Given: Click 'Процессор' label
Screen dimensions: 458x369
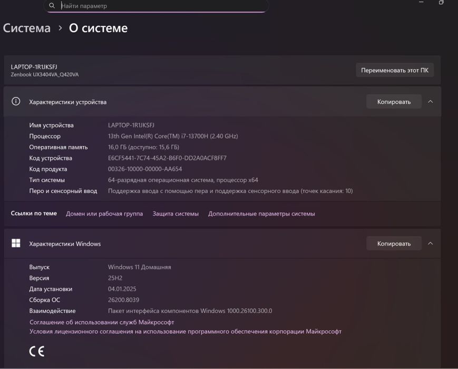Looking at the screenshot, I should (45, 136).
